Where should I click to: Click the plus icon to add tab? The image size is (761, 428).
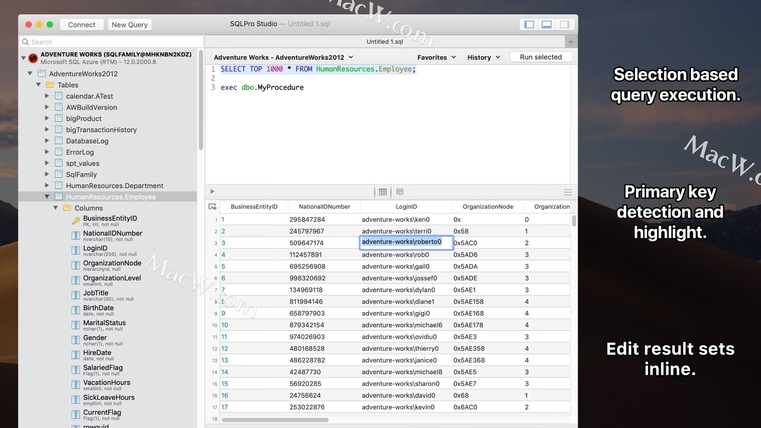[x=571, y=42]
